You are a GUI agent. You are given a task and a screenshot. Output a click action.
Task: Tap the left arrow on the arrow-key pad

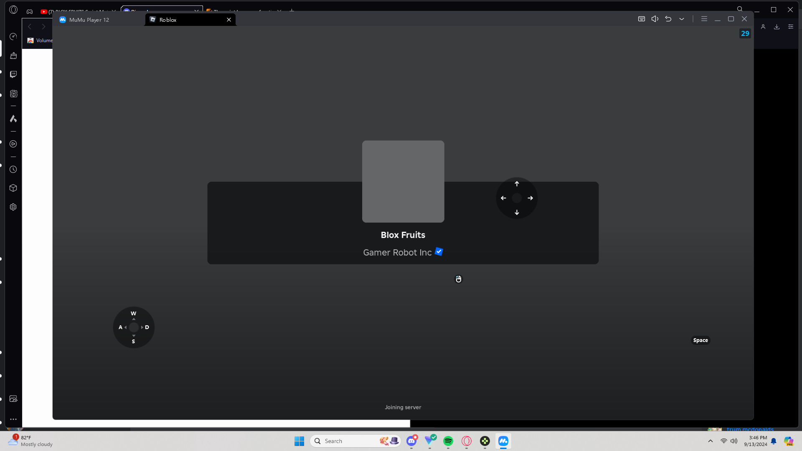coord(503,198)
